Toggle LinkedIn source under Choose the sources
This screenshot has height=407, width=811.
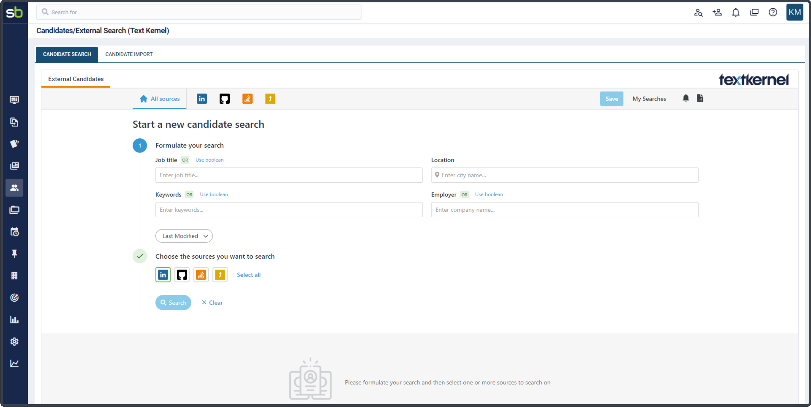point(163,275)
